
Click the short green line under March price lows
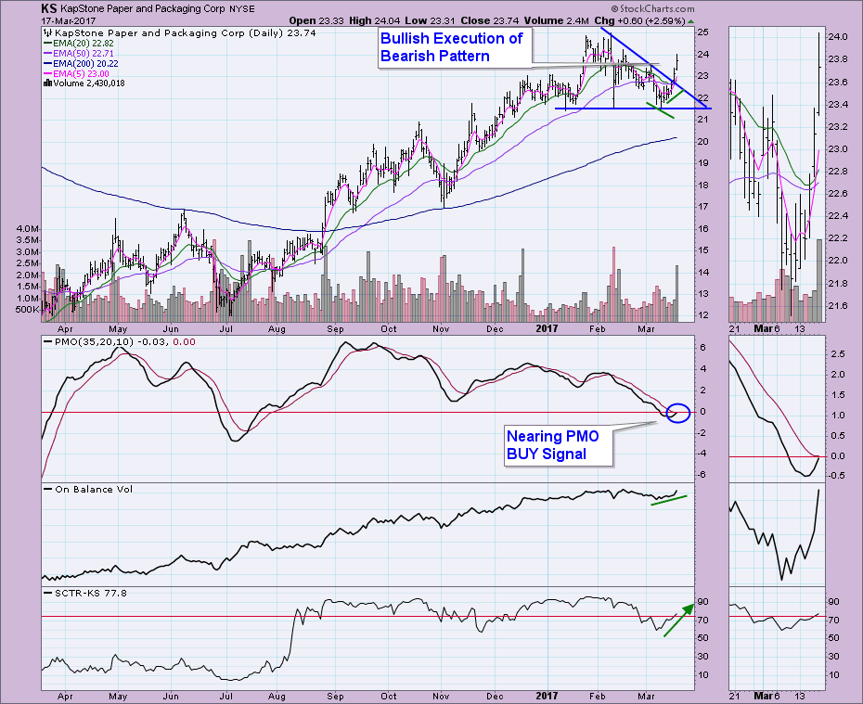click(659, 111)
